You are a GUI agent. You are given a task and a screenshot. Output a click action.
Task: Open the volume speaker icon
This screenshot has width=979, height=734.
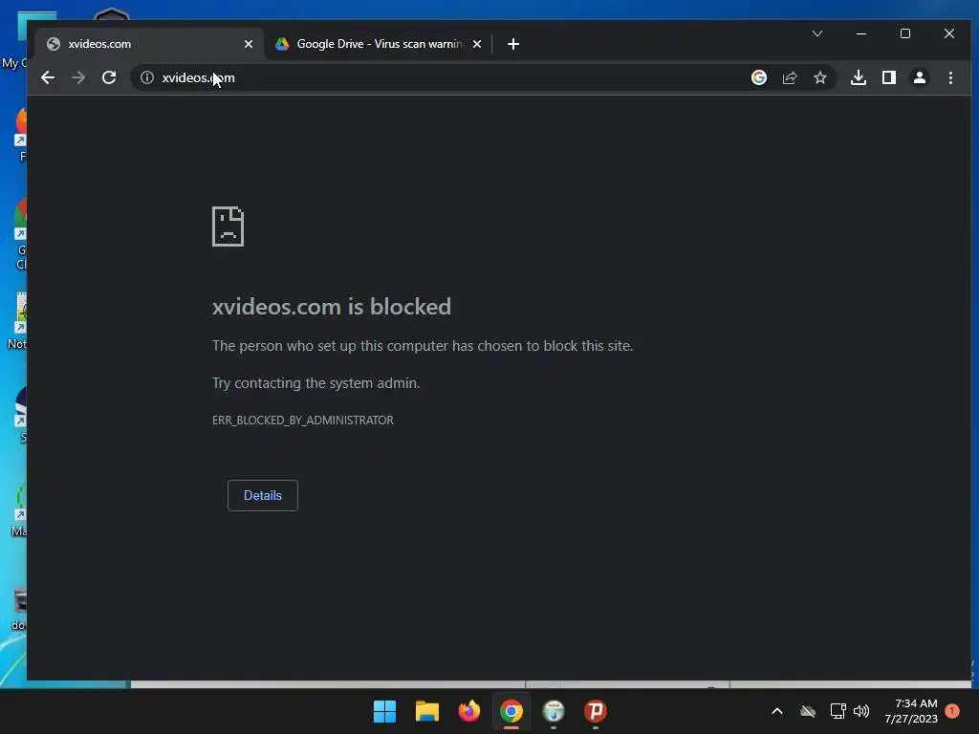861,711
